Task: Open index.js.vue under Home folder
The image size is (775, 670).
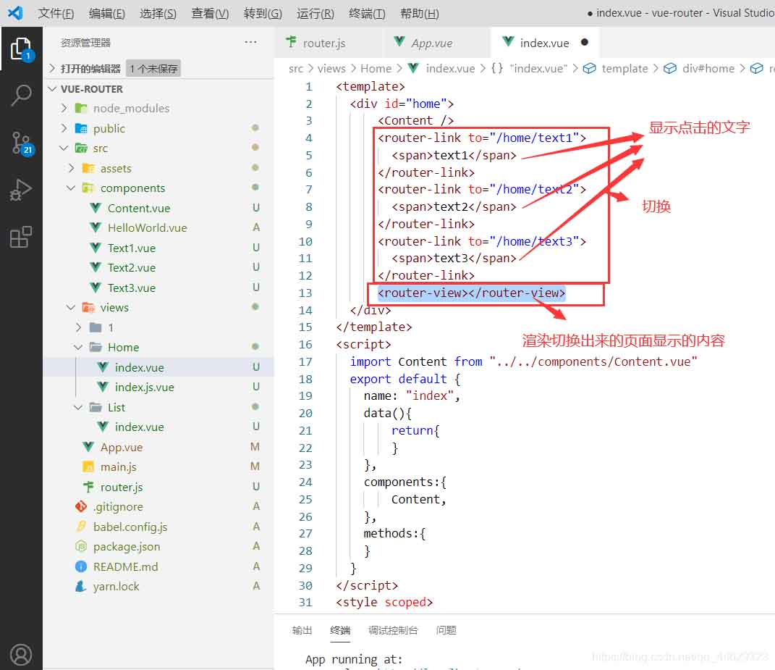Action: coord(158,387)
